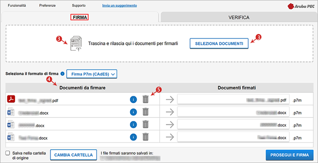The image size is (318, 163).
Task: Click the SELEZIONA DOCUMENTI button
Action: [x=219, y=43]
